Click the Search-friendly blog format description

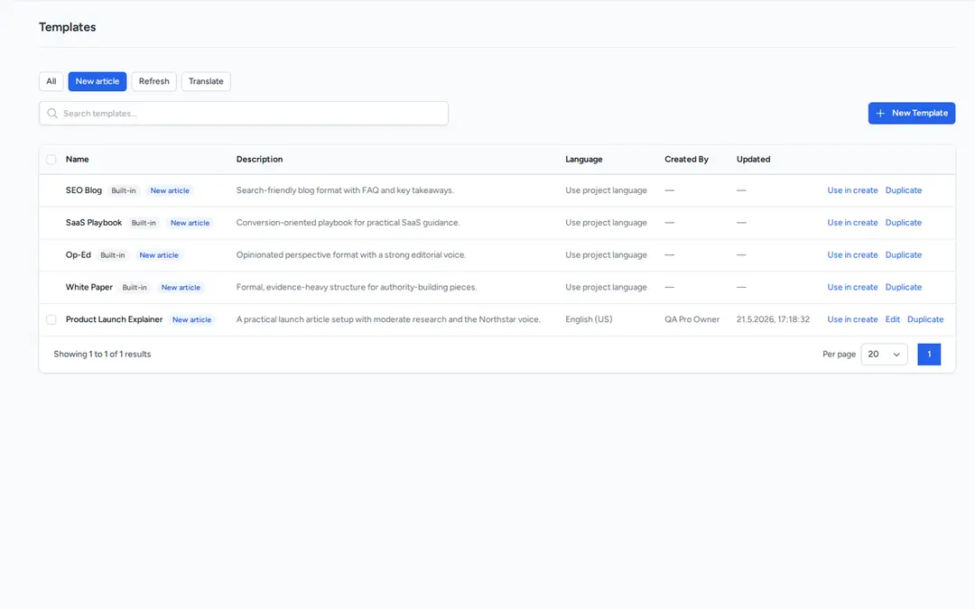click(345, 190)
